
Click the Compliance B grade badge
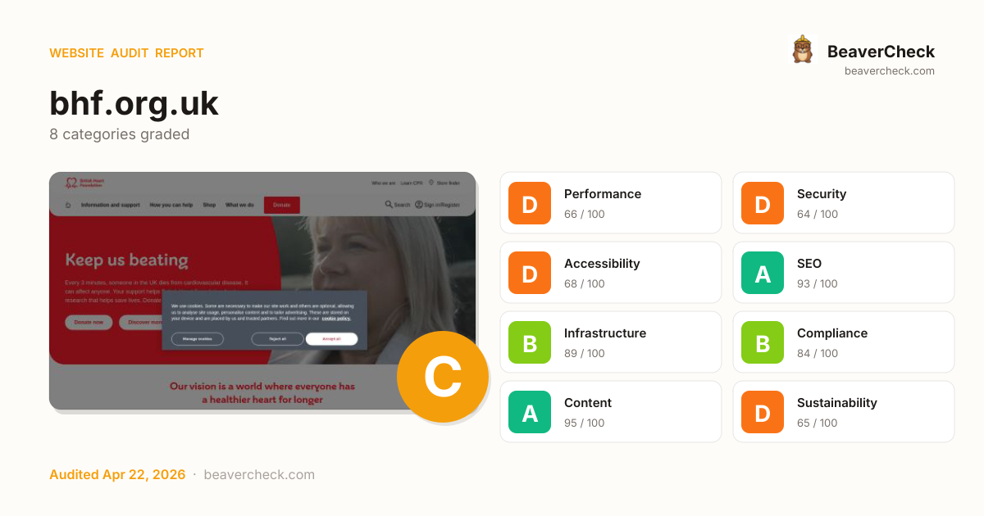click(x=763, y=342)
